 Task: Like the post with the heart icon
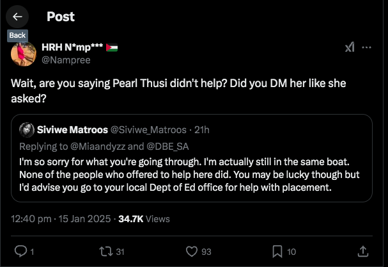tap(189, 250)
